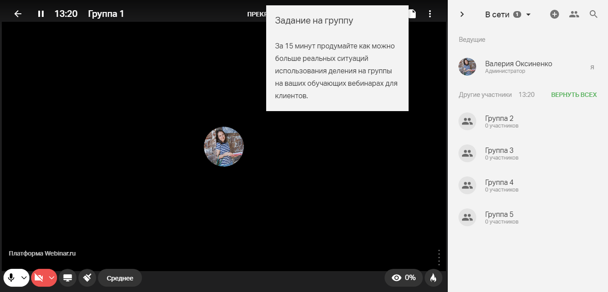Viewport: 608px width, 292px height.
Task: Collapse the participants sidebar chevron
Action: (x=462, y=14)
